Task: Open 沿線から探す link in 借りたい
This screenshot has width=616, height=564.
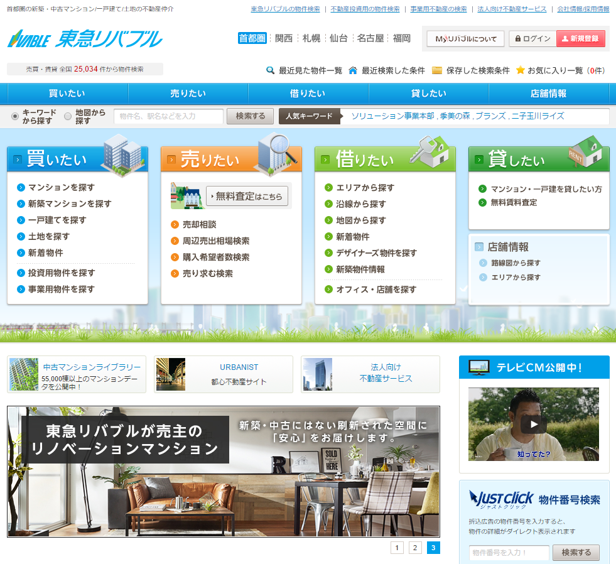Action: pyautogui.click(x=361, y=204)
